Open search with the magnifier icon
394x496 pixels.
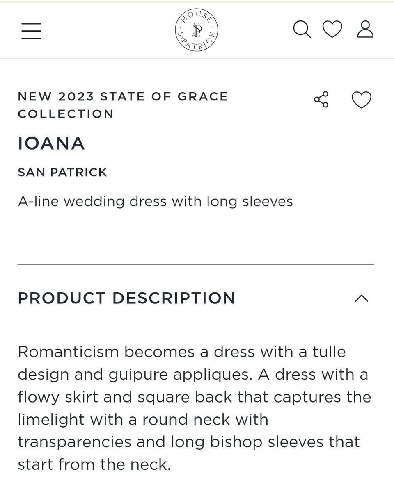tap(302, 30)
